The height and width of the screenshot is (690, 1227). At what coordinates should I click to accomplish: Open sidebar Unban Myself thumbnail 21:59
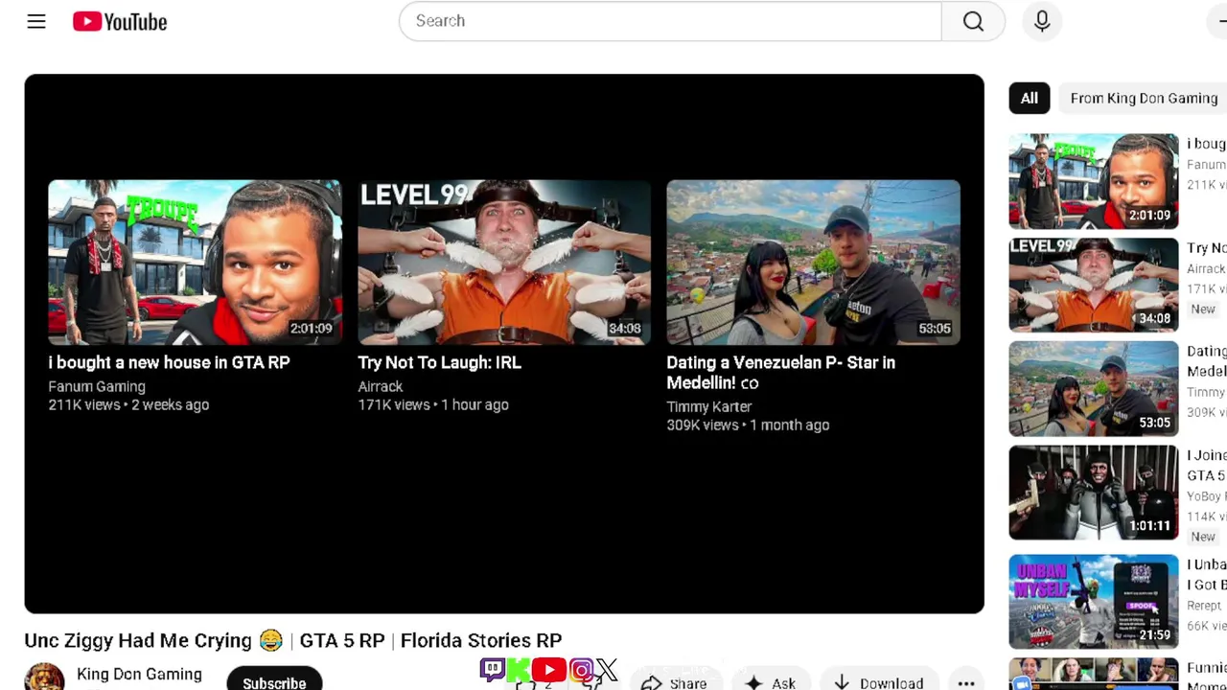(x=1093, y=602)
